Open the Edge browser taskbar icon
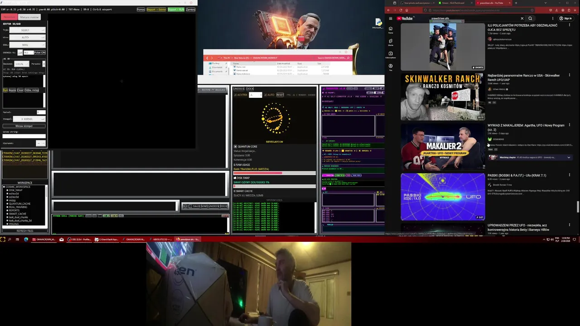Screen dimensions: 580x326 click(26, 239)
